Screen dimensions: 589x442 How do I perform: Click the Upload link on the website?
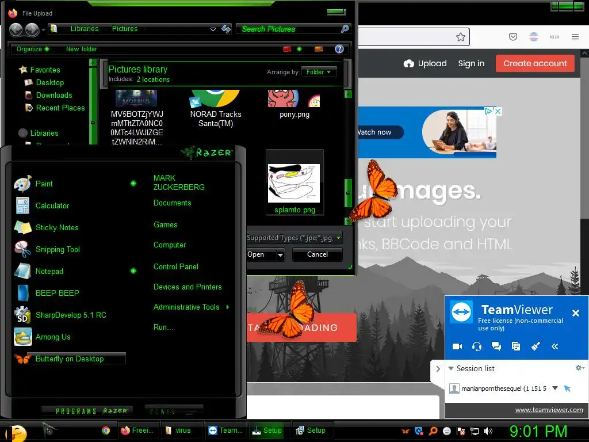425,63
